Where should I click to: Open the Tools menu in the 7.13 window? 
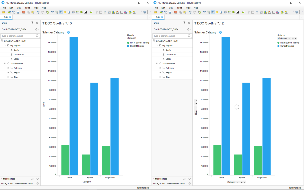[x=36, y=8]
